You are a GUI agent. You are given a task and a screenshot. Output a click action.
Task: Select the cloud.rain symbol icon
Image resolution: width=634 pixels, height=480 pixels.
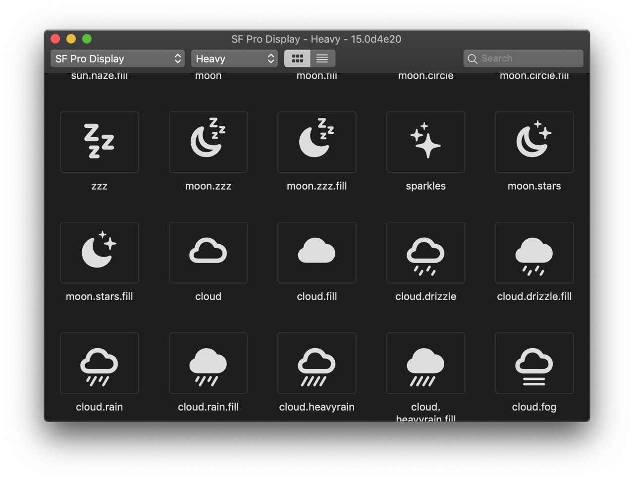point(99,363)
